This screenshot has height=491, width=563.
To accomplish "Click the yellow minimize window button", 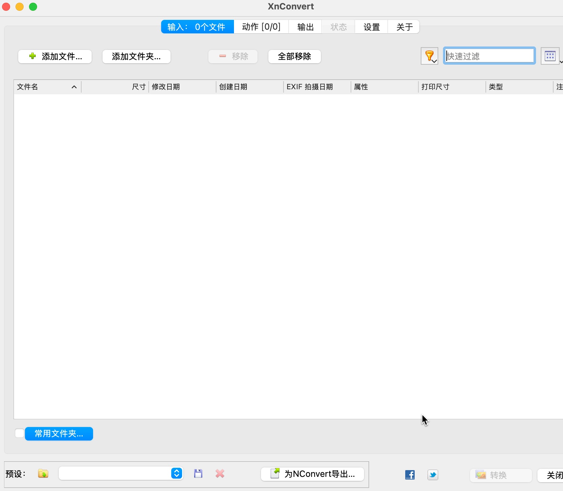I will 20,7.
